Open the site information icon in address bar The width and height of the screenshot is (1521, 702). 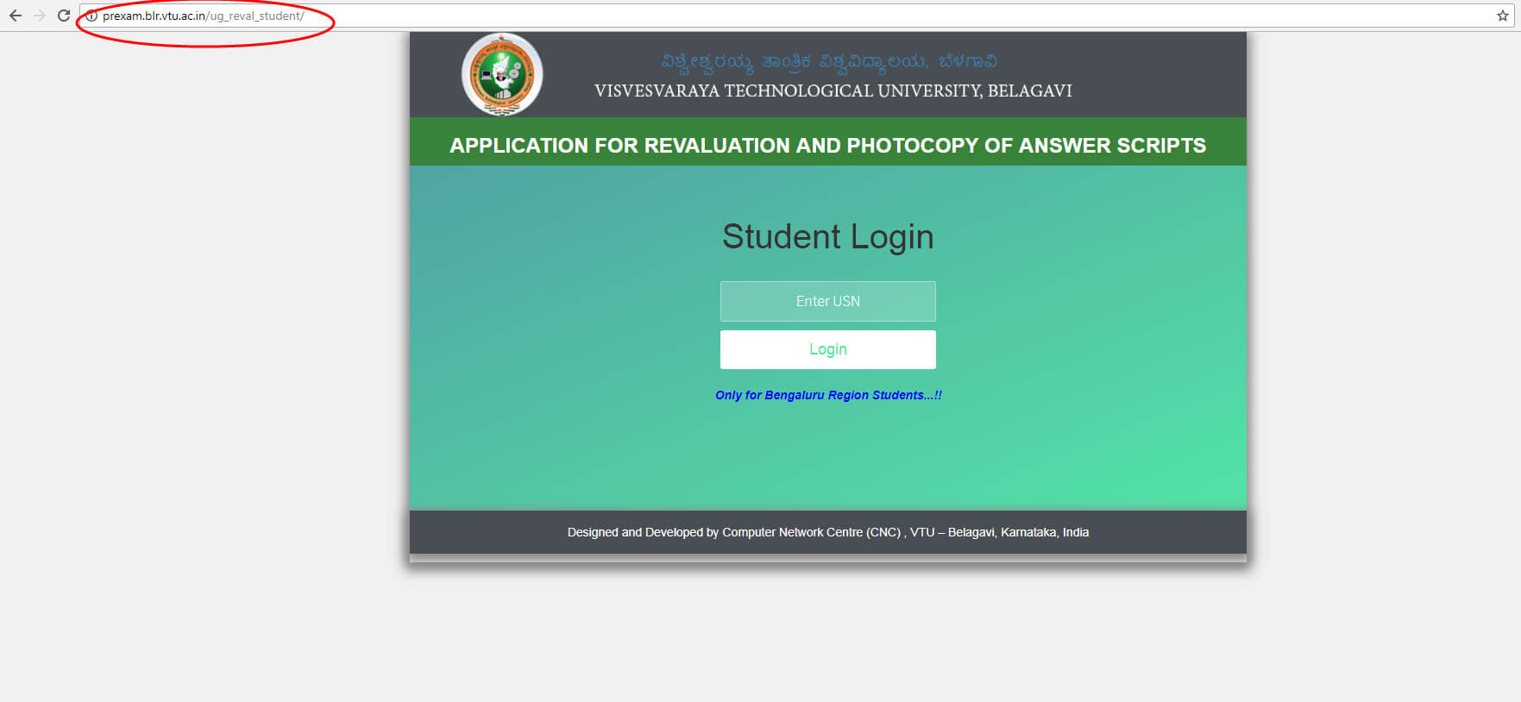pyautogui.click(x=91, y=16)
